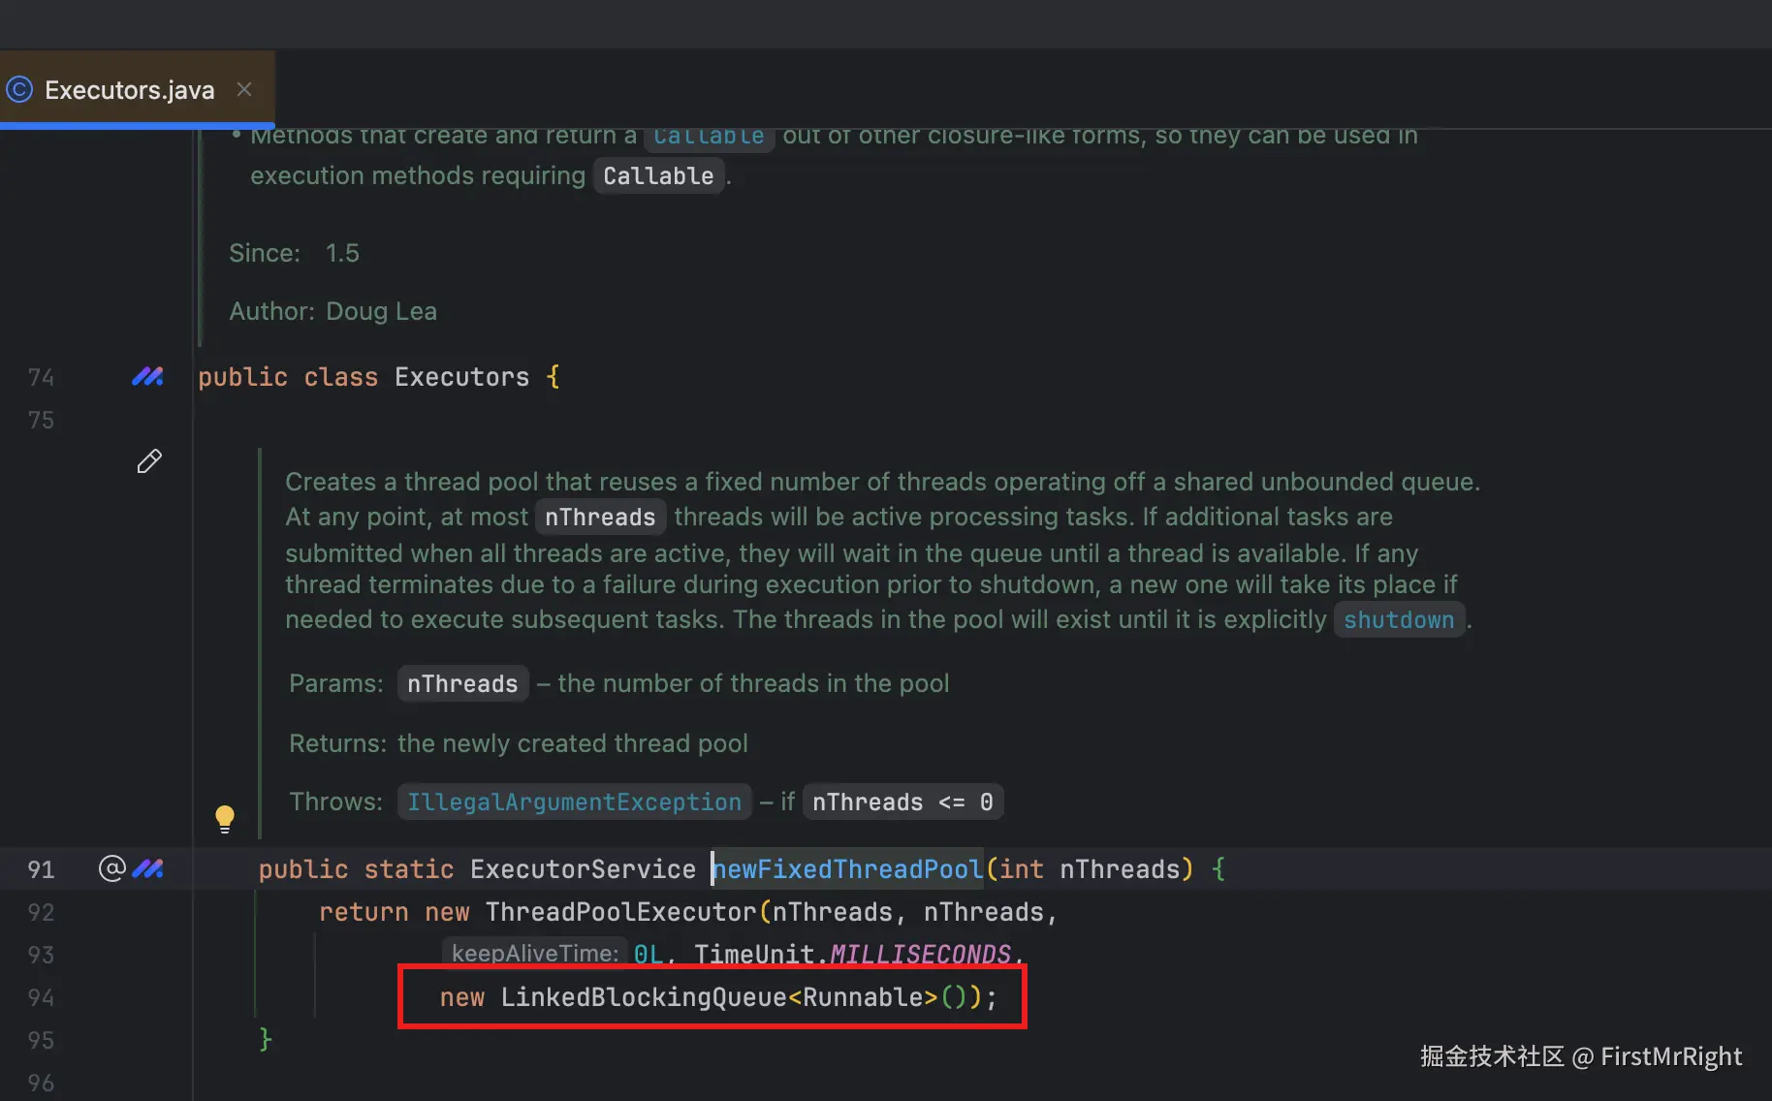The width and height of the screenshot is (1772, 1101).
Task: Click the newFixedThreadPool method name
Action: click(x=848, y=869)
